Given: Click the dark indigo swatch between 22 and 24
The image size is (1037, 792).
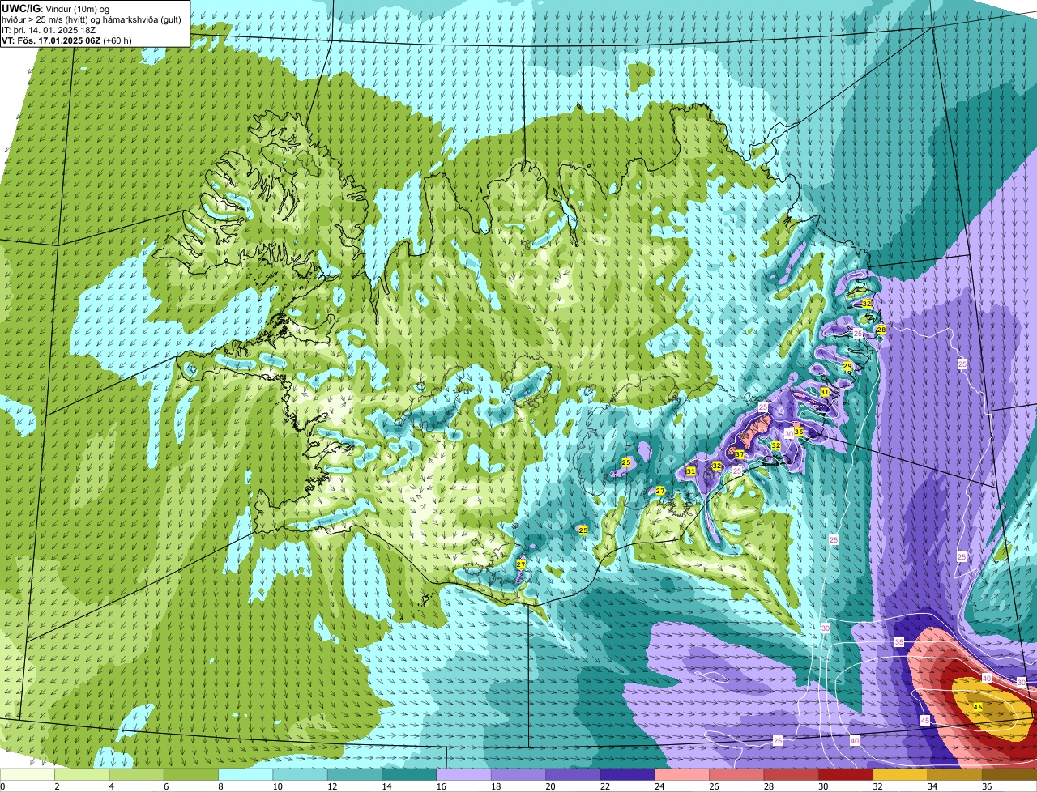Looking at the screenshot, I should tap(628, 774).
